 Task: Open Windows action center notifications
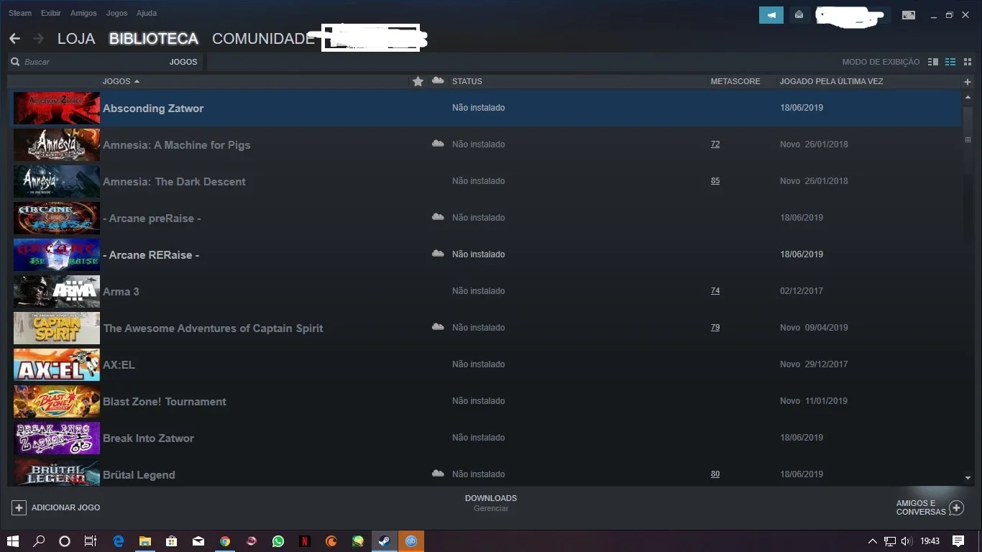coord(958,541)
